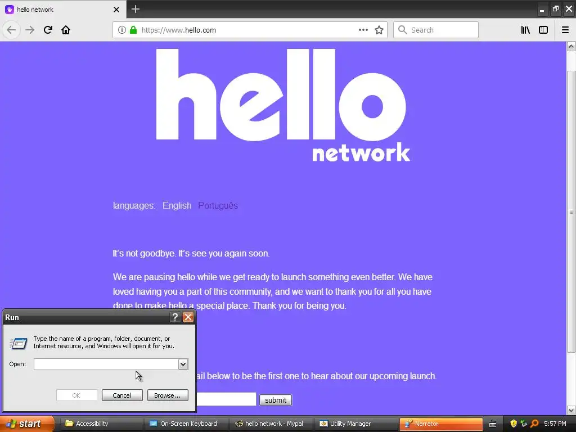Click the Run dialog help question mark
576x432 pixels.
coord(175,317)
